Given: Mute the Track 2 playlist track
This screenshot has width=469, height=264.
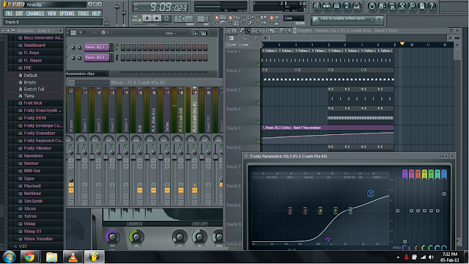Looking at the screenshot, I should tap(258, 84).
